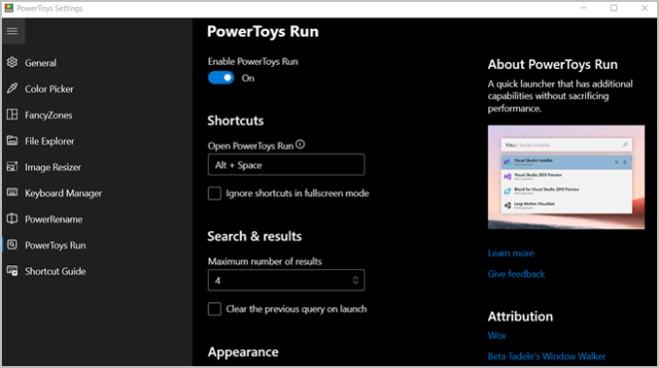
Task: Check Ignore shortcuts in fullscreen mode
Action: (x=215, y=193)
